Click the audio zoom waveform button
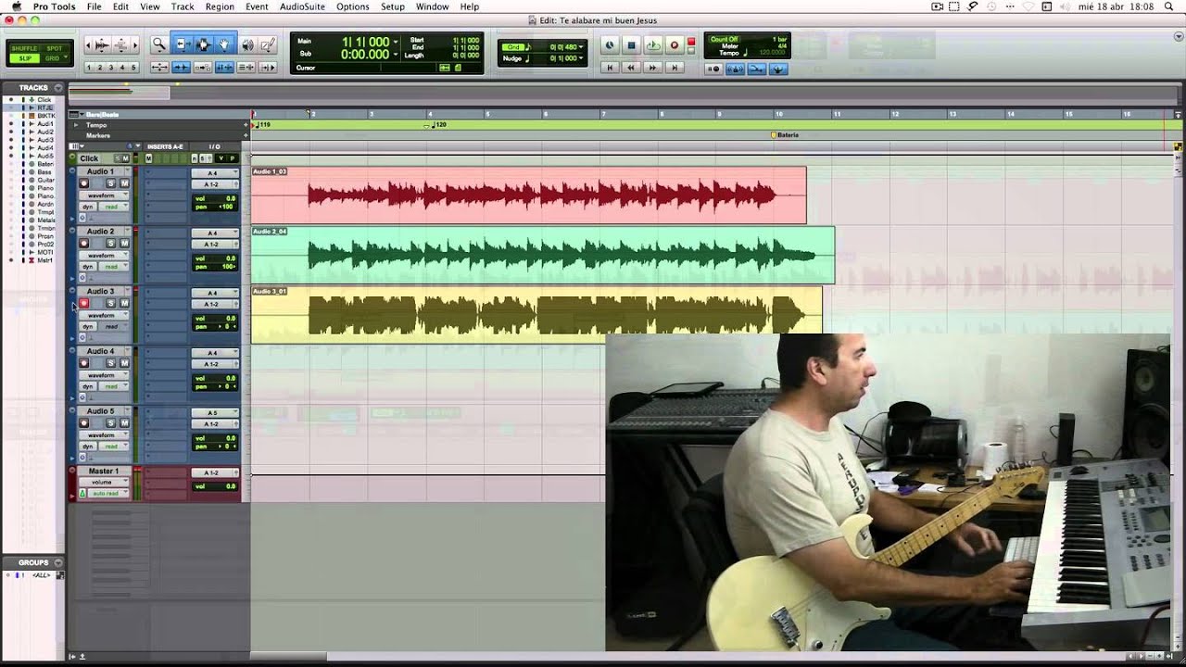This screenshot has width=1186, height=667. click(102, 44)
